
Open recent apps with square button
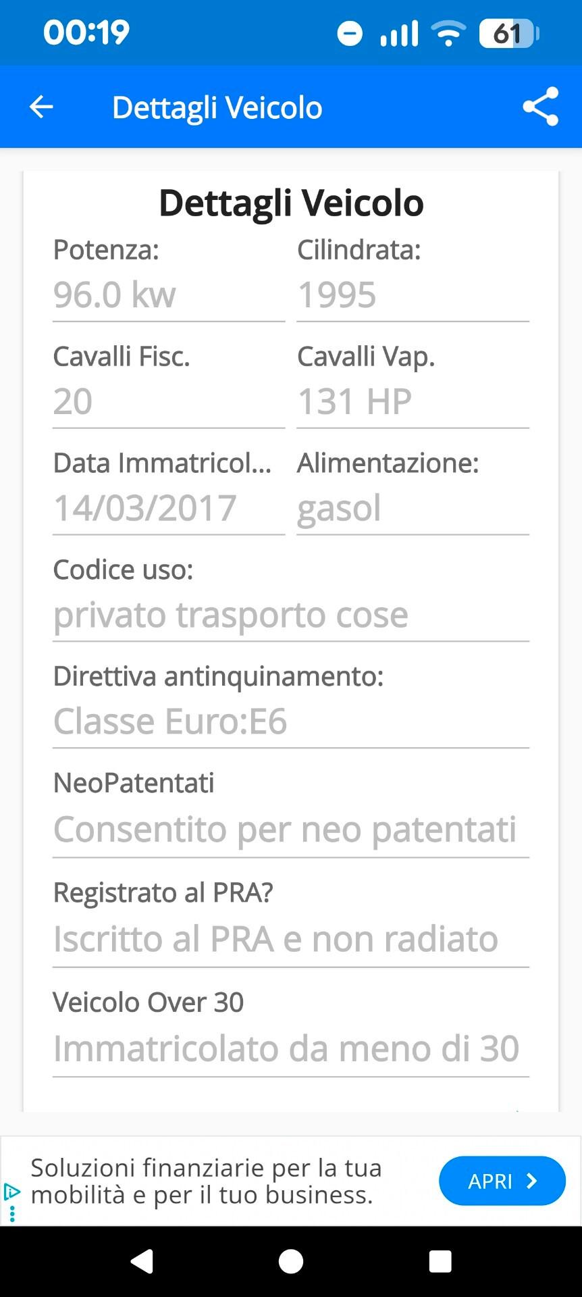440,1261
